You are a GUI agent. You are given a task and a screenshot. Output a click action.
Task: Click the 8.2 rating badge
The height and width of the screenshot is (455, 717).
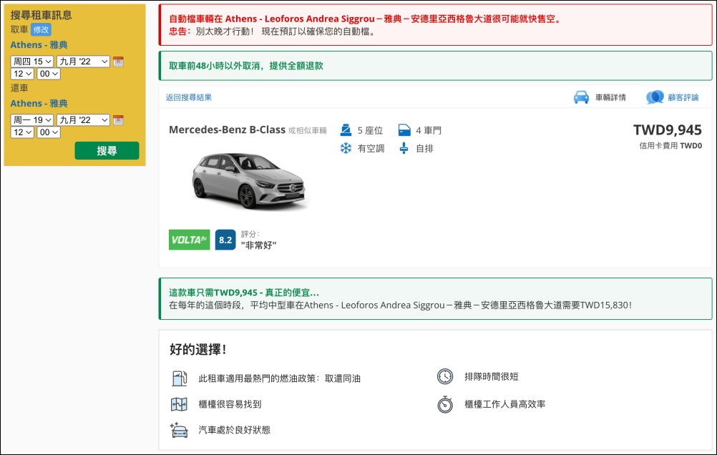pyautogui.click(x=225, y=240)
